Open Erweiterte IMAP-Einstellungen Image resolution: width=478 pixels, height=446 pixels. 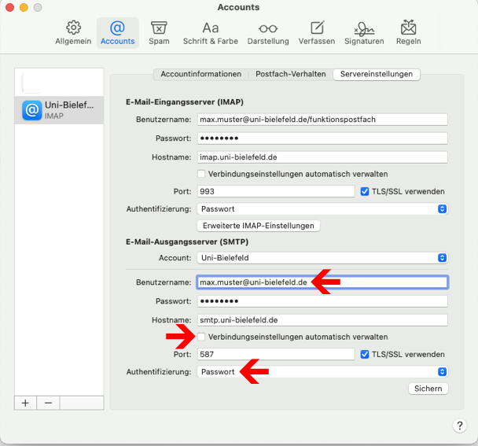(x=259, y=226)
